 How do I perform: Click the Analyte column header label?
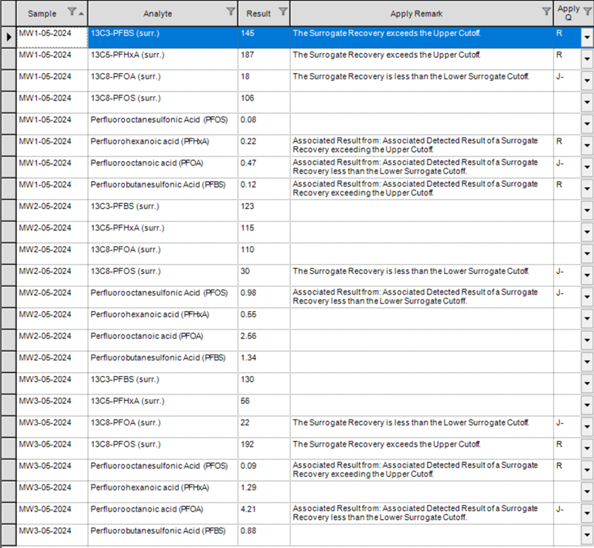tap(157, 13)
